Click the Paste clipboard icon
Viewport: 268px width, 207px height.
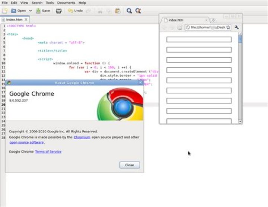tap(118, 11)
